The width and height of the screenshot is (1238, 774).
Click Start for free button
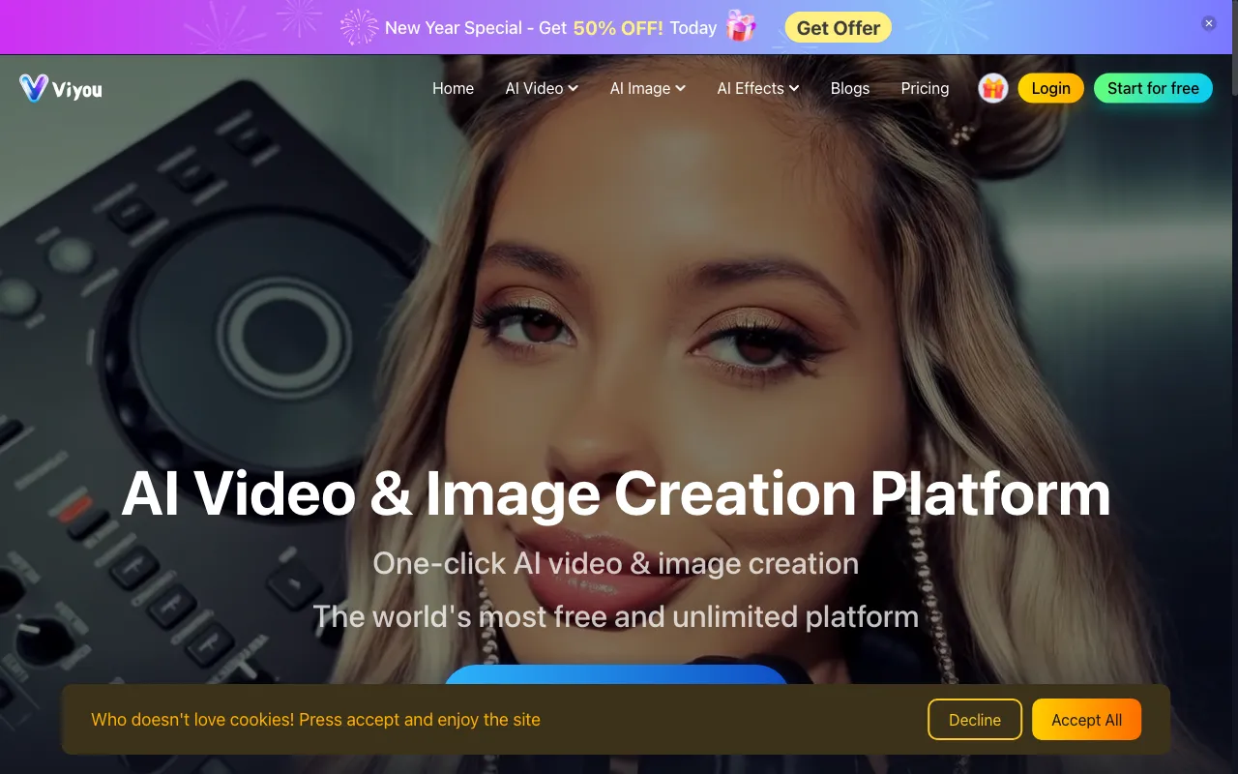tap(1153, 88)
